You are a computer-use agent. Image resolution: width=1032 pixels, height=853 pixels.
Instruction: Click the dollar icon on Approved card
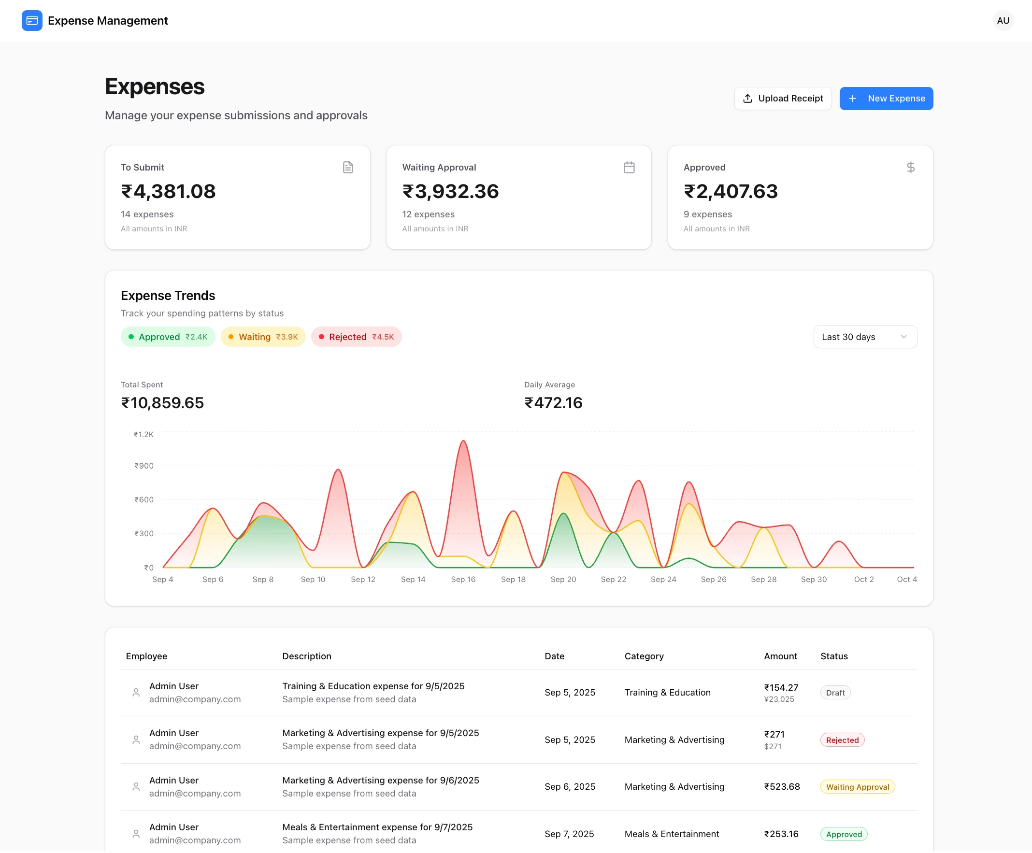911,168
